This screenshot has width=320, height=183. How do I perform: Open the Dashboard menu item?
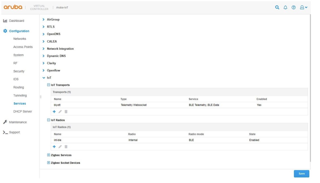click(16, 21)
